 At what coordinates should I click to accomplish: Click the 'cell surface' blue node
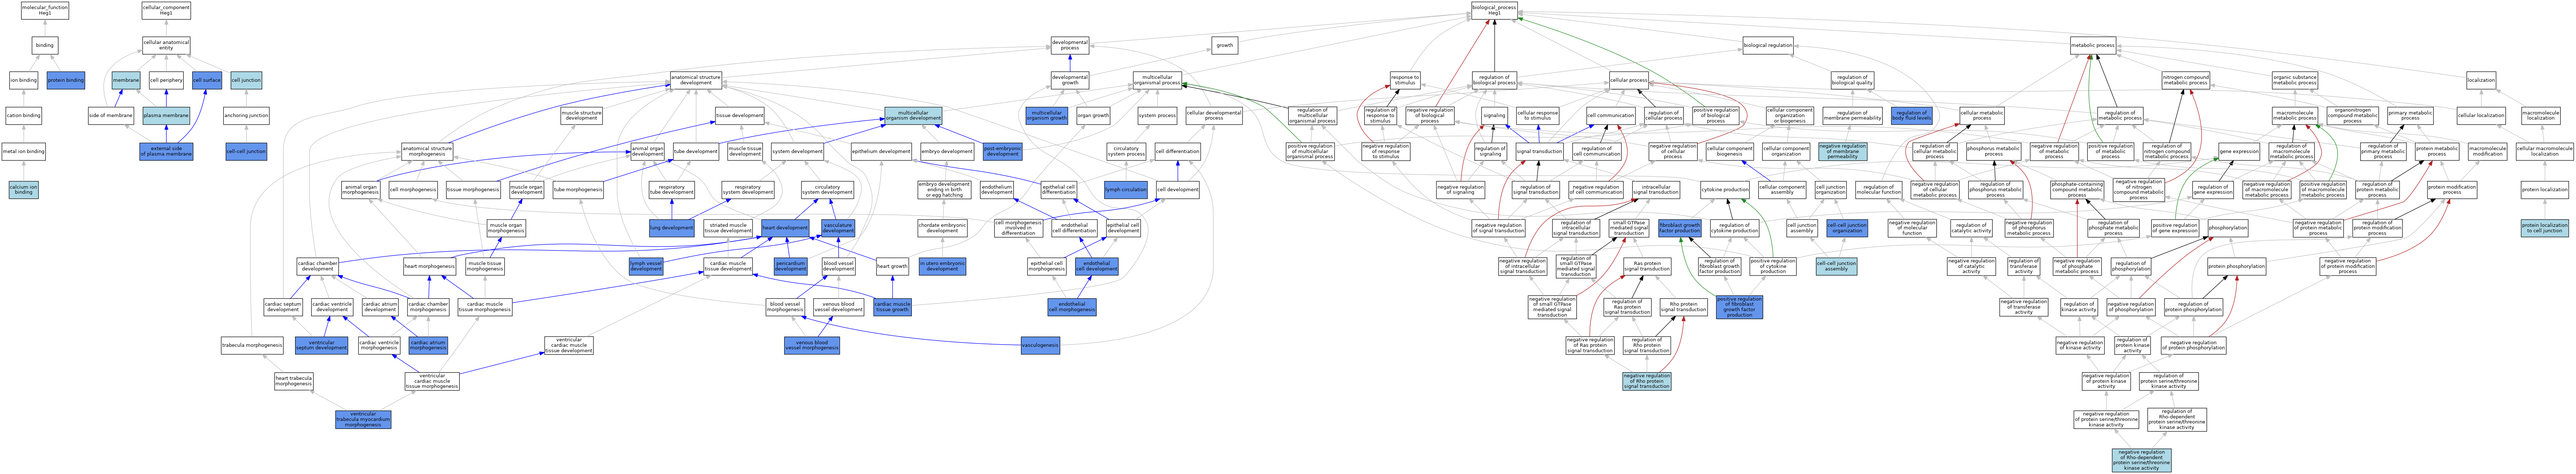tap(207, 80)
